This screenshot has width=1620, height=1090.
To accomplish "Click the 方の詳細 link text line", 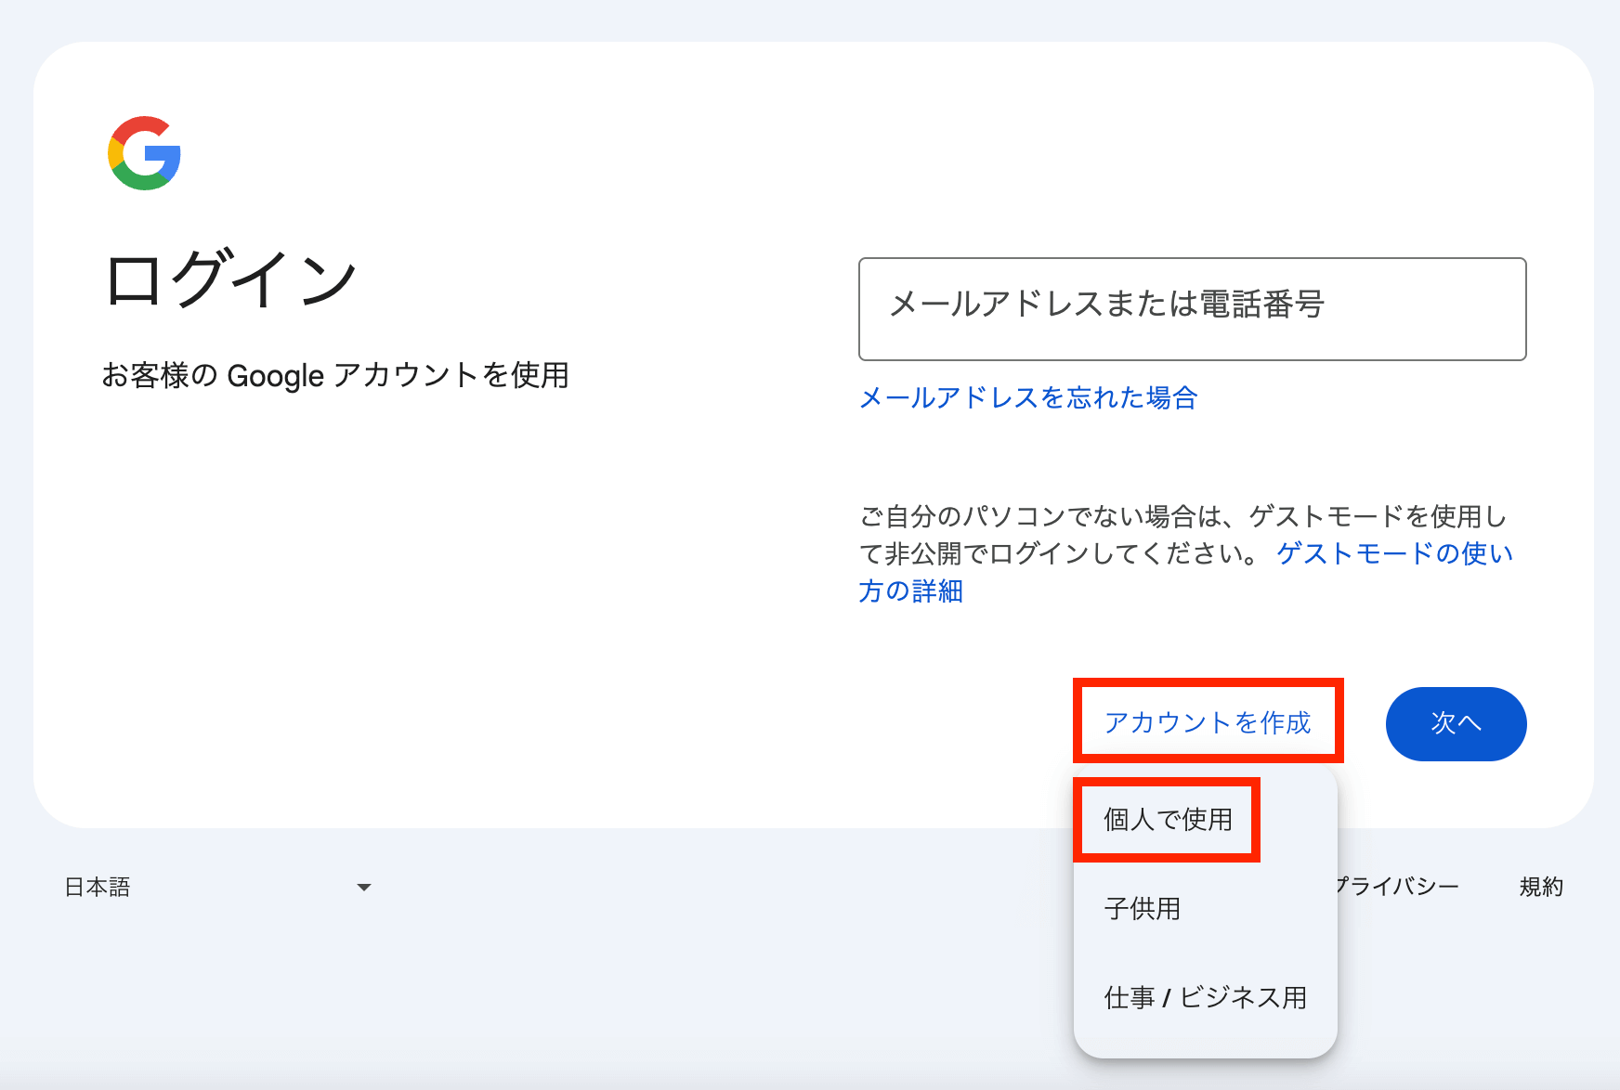I will tap(910, 591).
